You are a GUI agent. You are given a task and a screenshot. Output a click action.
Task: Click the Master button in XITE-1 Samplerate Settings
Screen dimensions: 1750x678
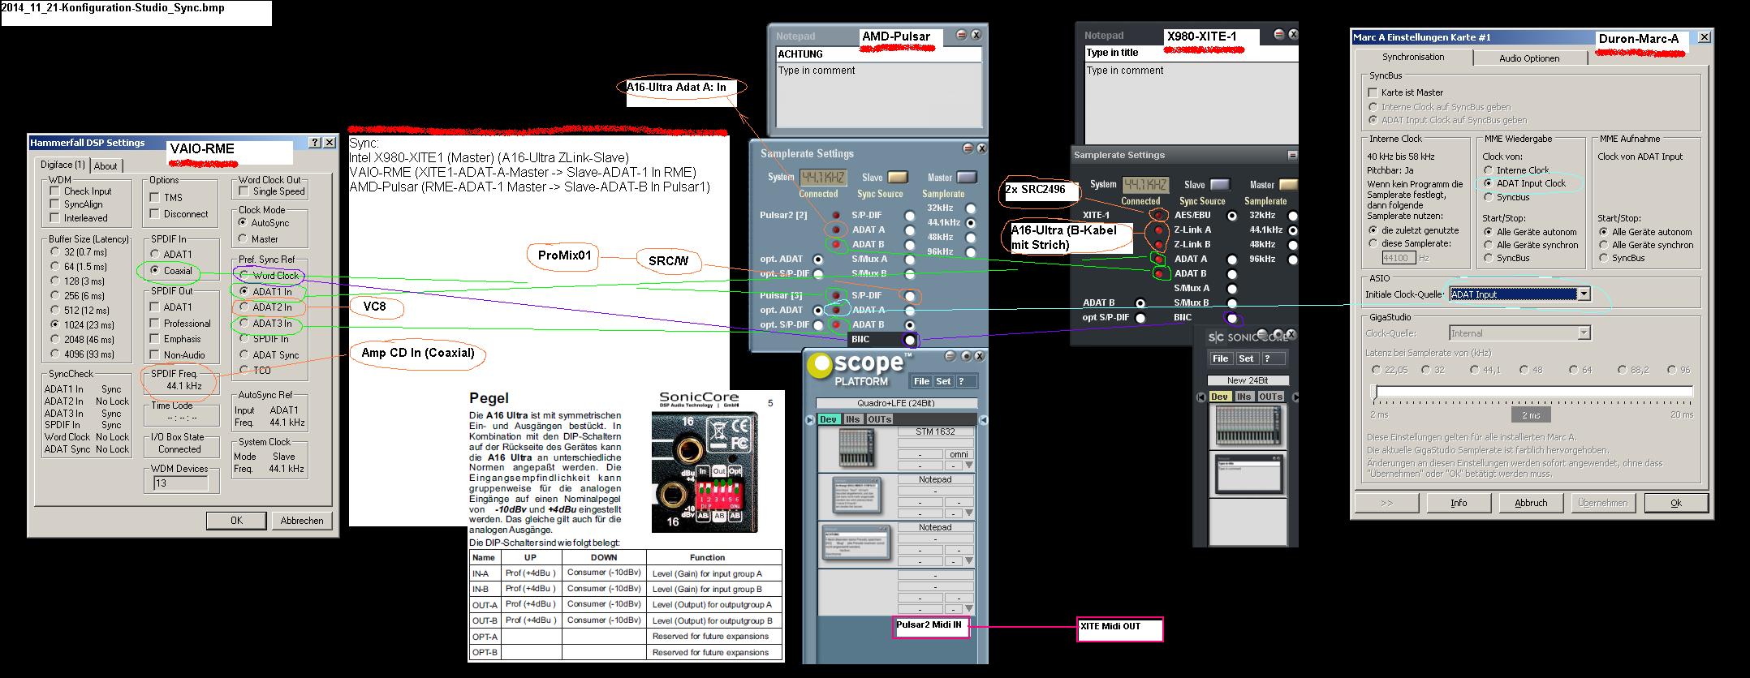[x=1288, y=185]
